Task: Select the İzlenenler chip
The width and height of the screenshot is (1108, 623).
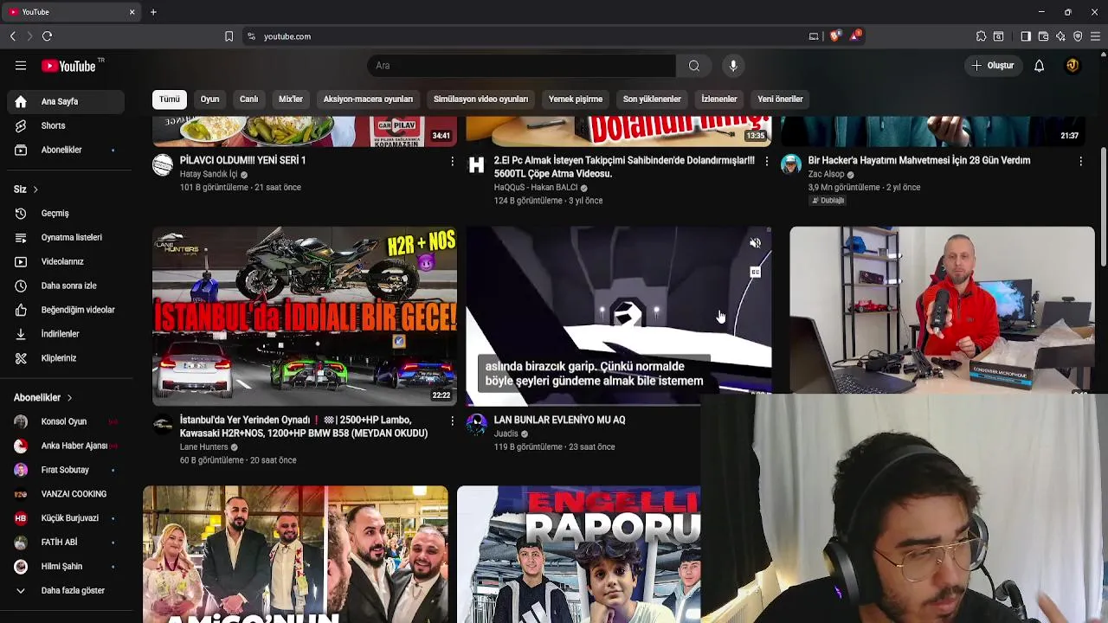Action: pyautogui.click(x=719, y=99)
